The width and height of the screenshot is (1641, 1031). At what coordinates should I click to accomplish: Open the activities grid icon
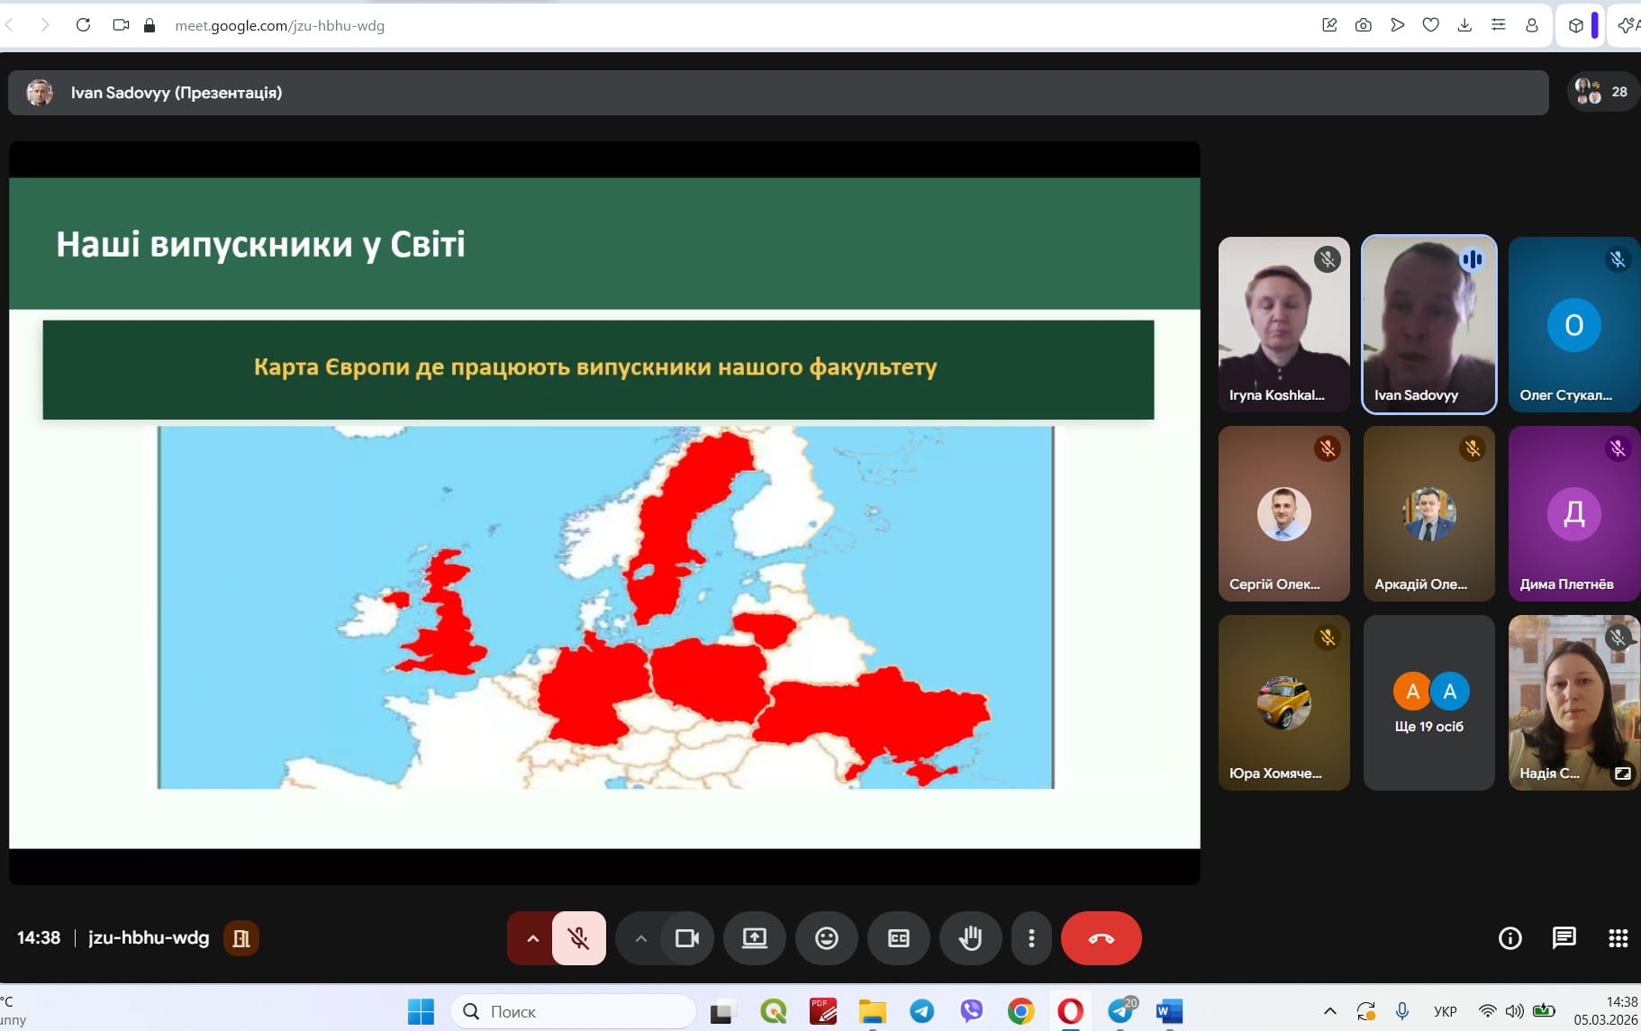coord(1618,938)
